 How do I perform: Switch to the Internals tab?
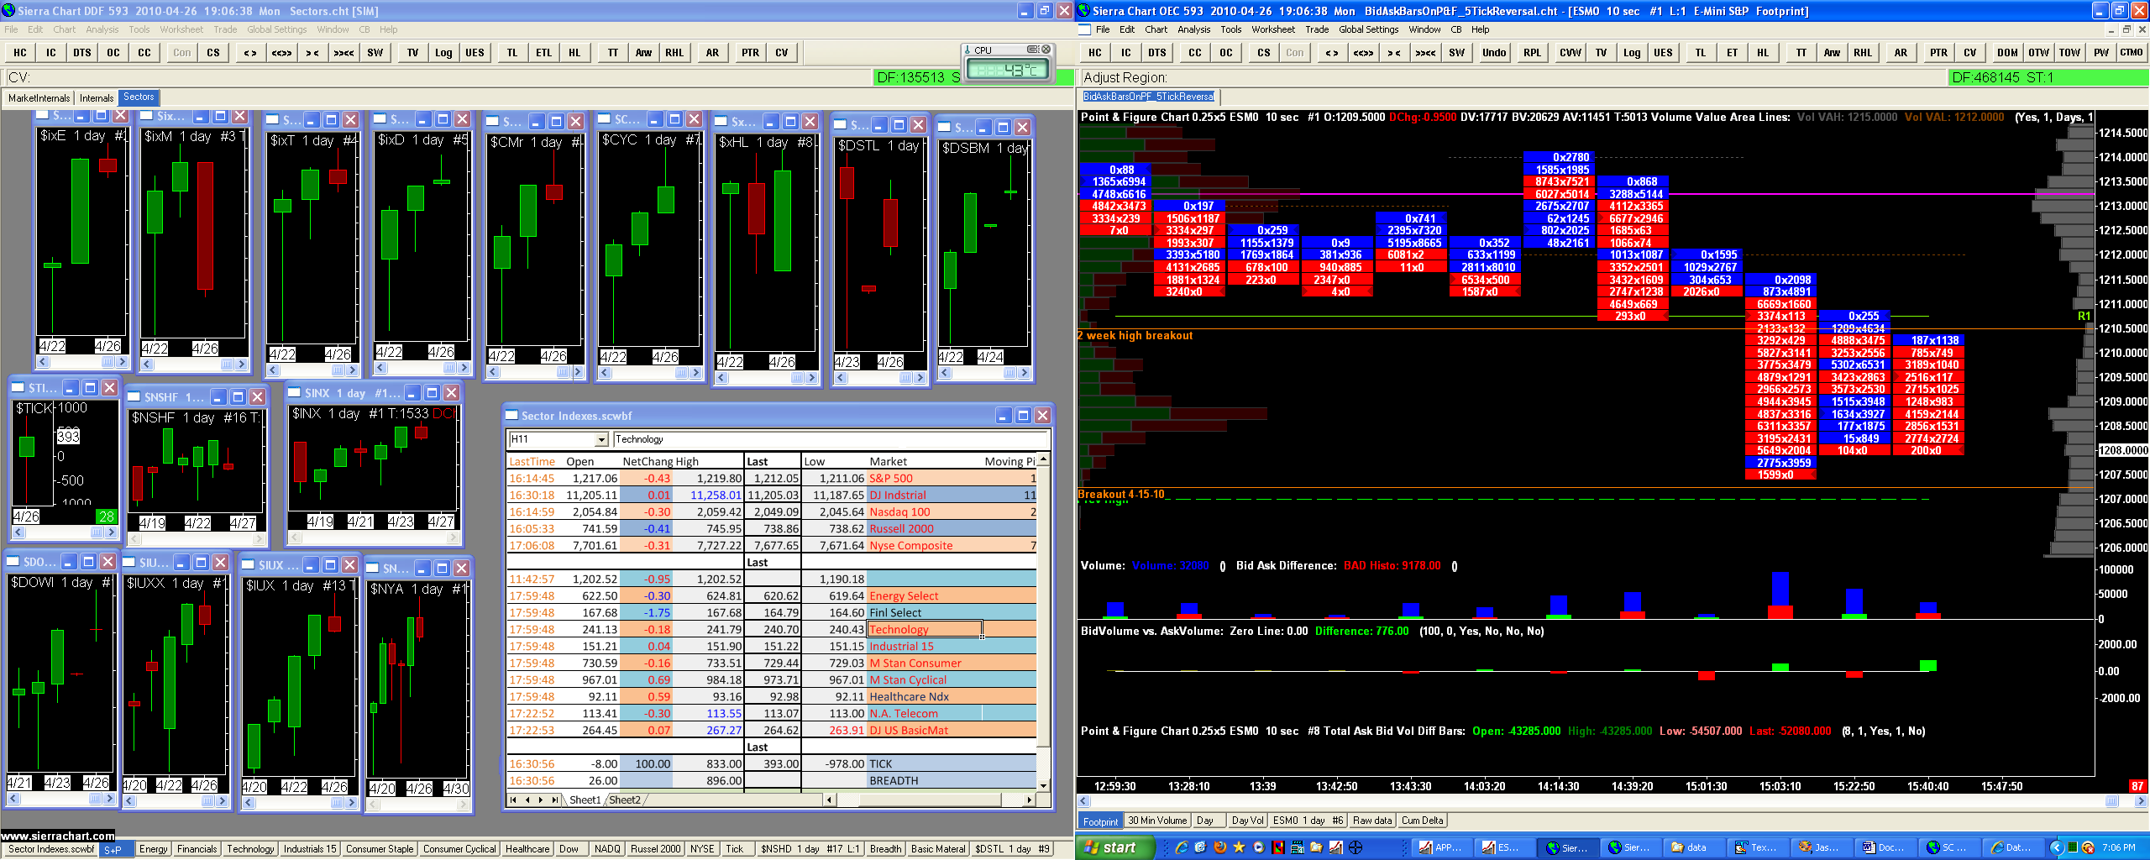point(97,98)
